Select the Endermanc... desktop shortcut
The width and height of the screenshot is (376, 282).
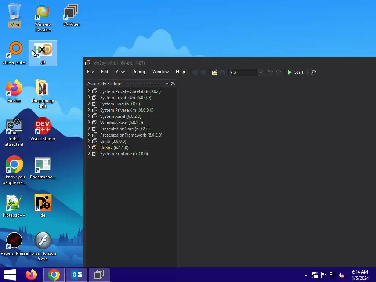click(43, 168)
